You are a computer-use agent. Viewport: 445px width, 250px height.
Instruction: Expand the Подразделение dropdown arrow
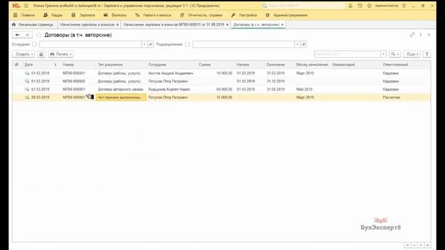[x=297, y=44]
